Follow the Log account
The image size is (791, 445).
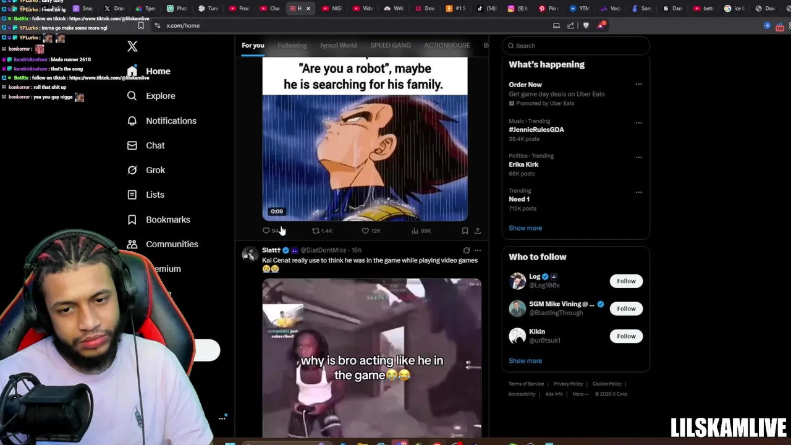coord(626,281)
